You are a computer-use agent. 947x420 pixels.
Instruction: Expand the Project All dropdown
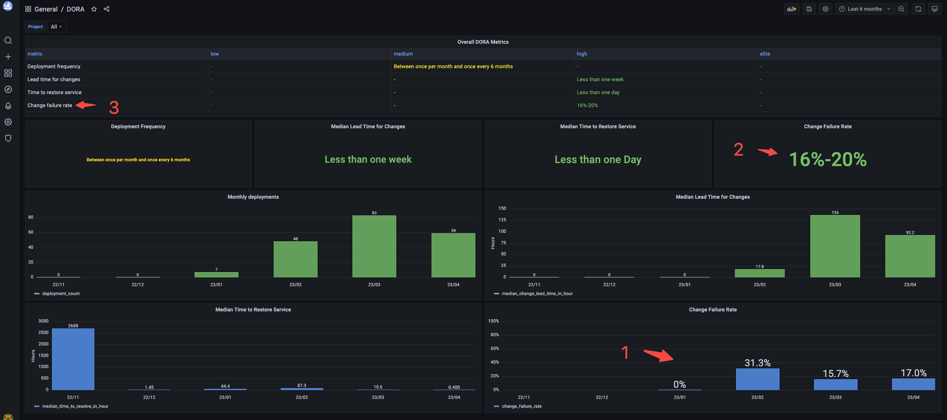click(56, 27)
